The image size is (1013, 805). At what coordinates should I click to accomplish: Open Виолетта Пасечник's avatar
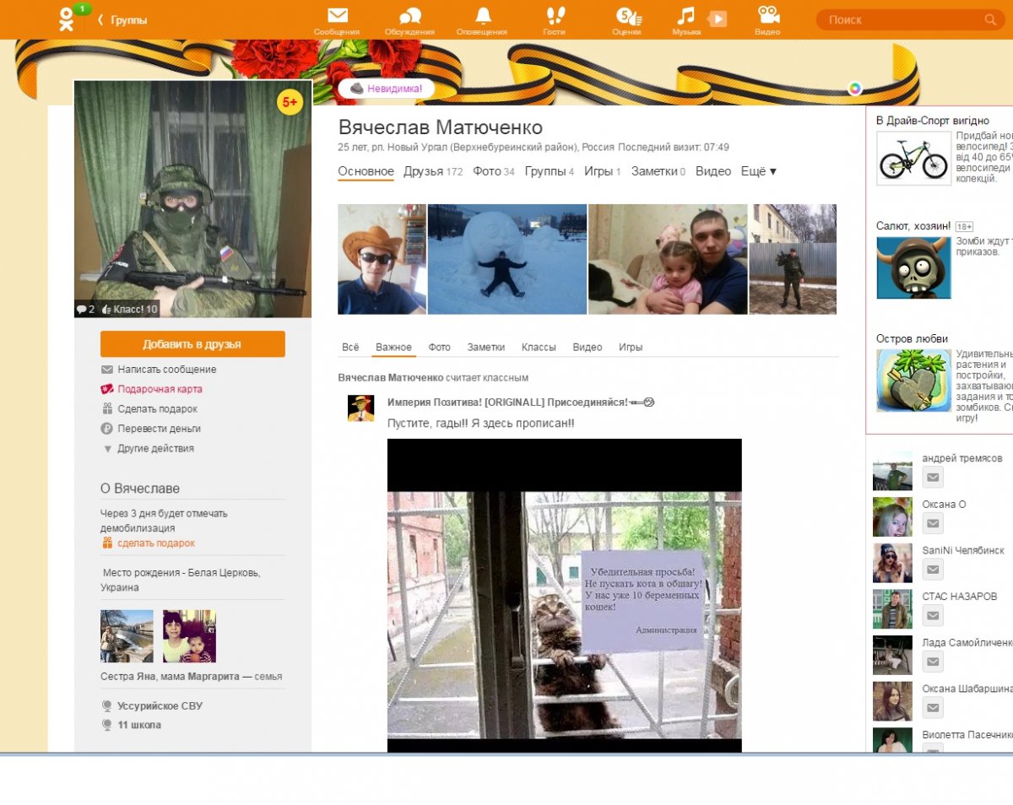pyautogui.click(x=892, y=740)
